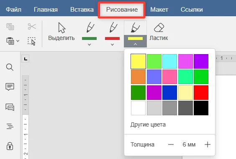Pick the white color swatch
This screenshot has height=159, width=236.
(x=138, y=108)
